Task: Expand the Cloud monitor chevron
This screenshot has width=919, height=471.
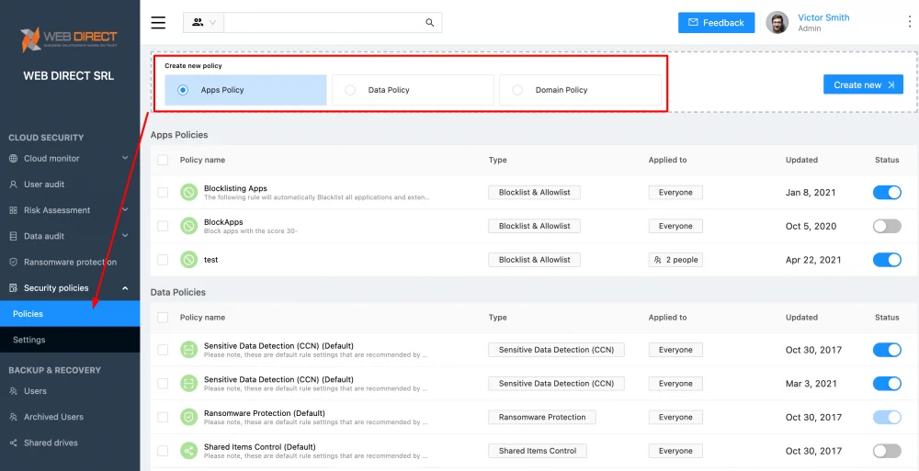Action: (125, 158)
